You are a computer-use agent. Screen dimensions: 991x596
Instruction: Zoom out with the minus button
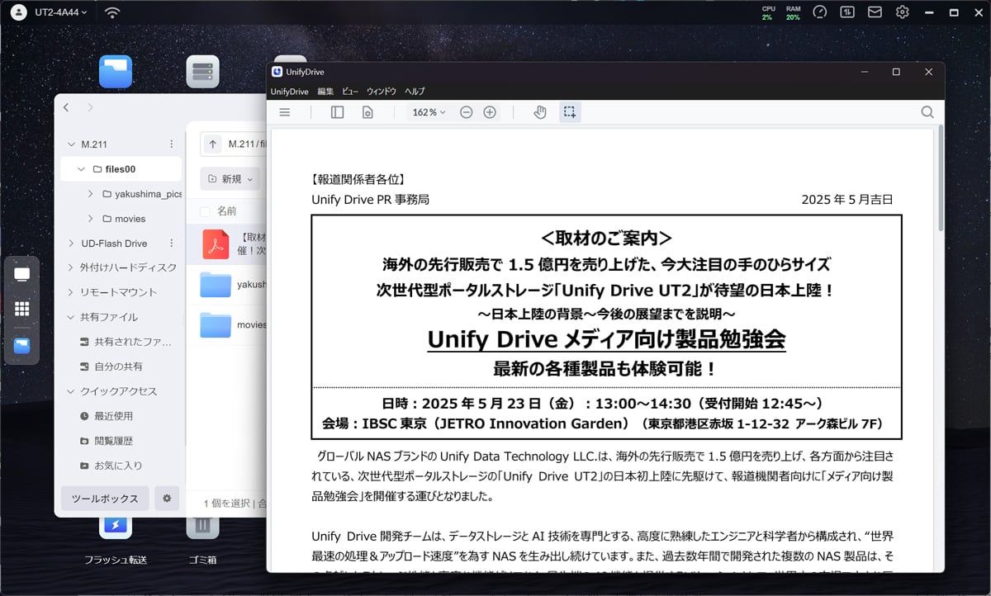coord(466,112)
